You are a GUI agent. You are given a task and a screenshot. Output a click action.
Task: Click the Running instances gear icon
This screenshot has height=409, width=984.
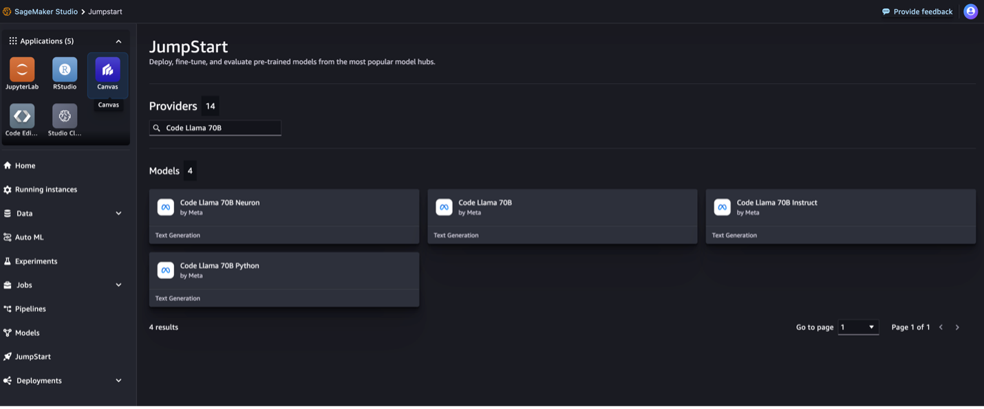coord(8,190)
